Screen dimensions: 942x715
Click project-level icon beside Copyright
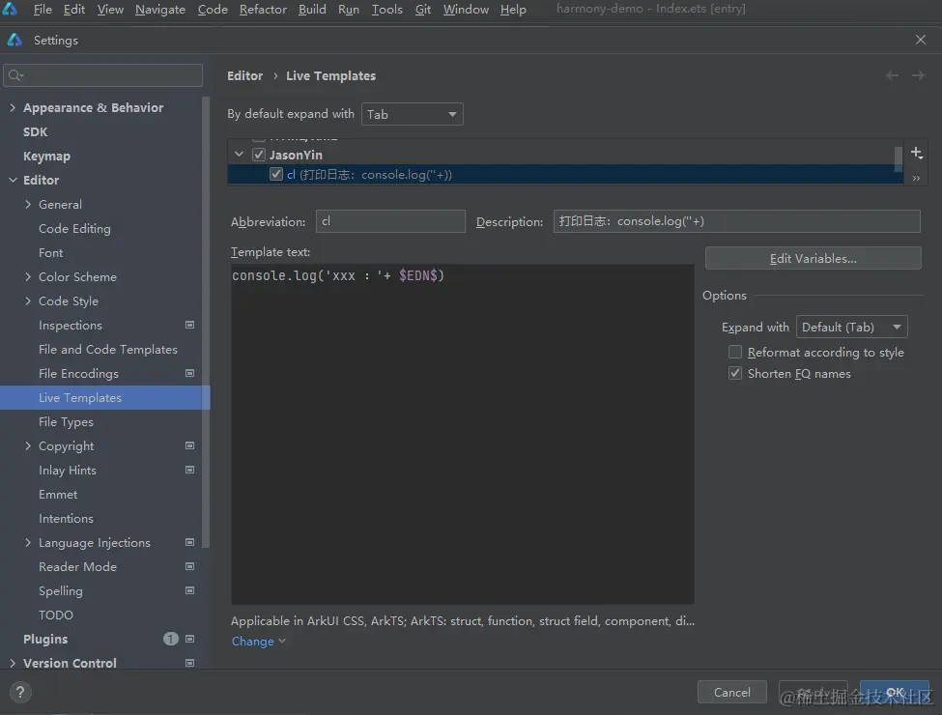(x=189, y=445)
